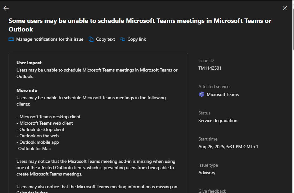
Task: Select the Give feedback option
Action: pyautogui.click(x=212, y=190)
